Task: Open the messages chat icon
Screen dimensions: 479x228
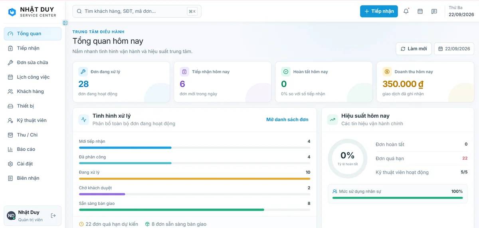Action: tap(434, 11)
